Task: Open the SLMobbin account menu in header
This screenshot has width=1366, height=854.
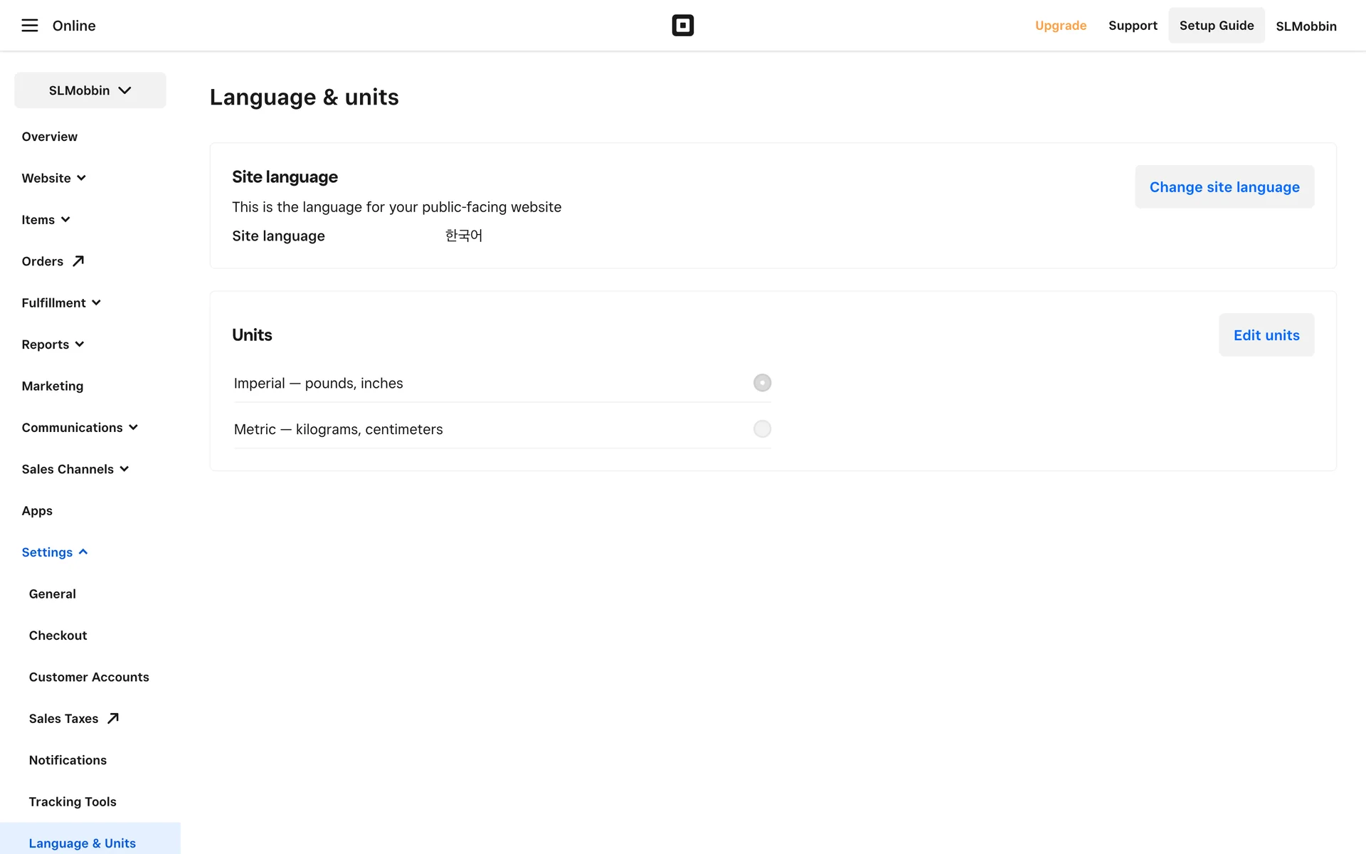Action: click(1306, 26)
